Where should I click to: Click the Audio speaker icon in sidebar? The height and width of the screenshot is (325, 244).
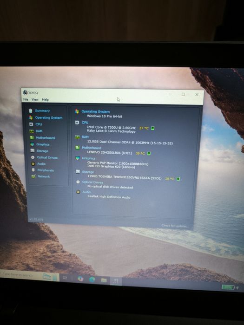[x=33, y=164]
